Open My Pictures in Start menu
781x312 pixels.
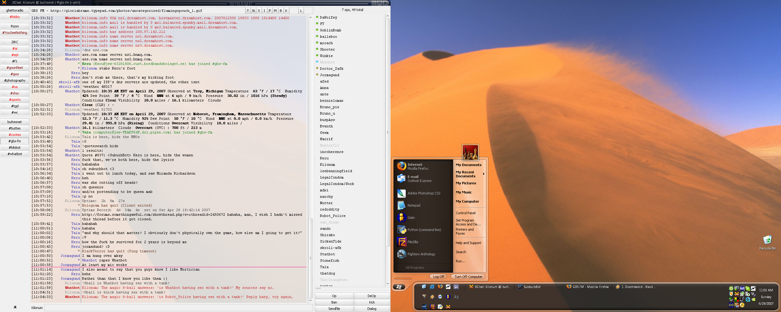coord(466,183)
